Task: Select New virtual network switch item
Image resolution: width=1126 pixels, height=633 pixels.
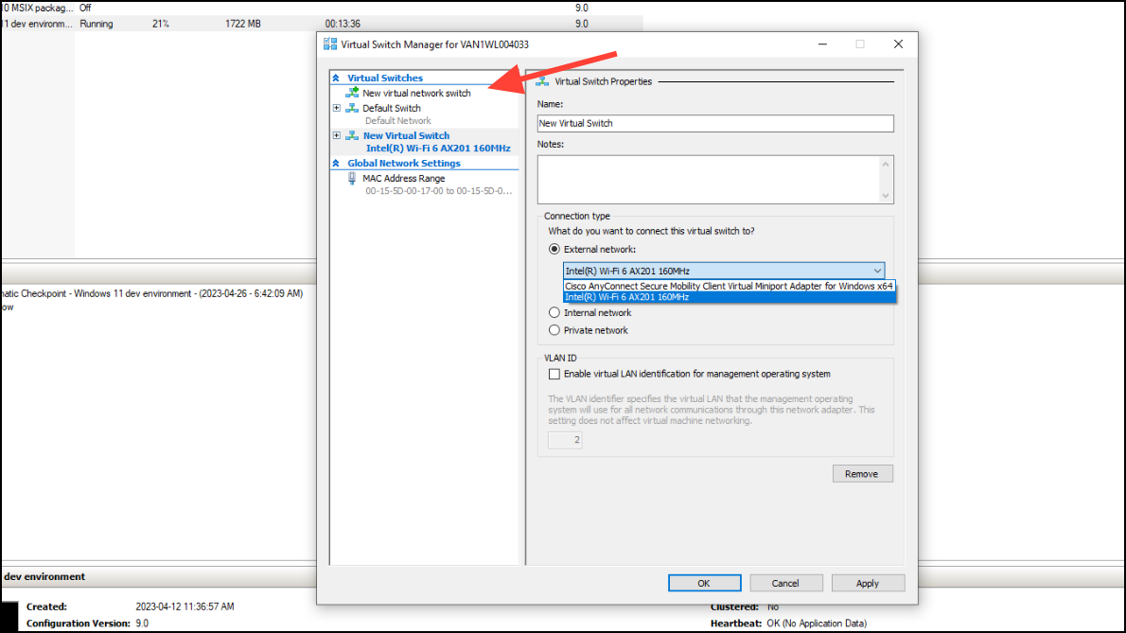Action: point(416,93)
